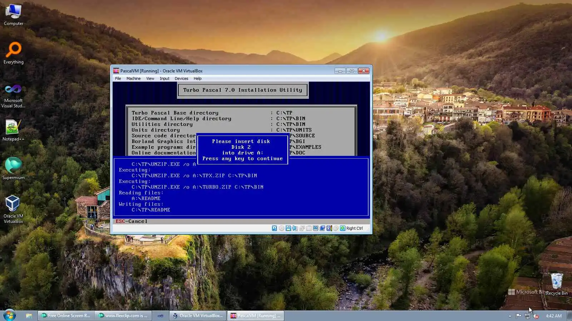Open the Machine menu
572x321 pixels.
(133, 78)
